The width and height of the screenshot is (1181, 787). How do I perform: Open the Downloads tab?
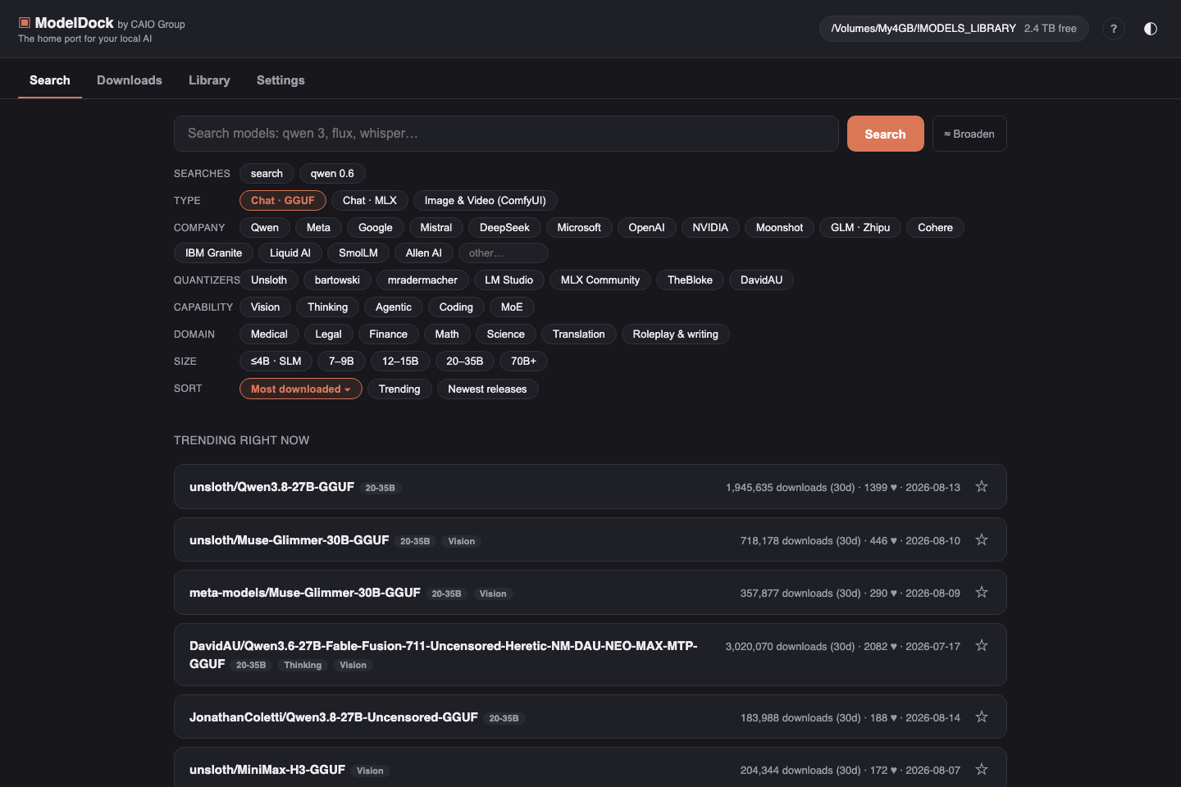coord(130,80)
